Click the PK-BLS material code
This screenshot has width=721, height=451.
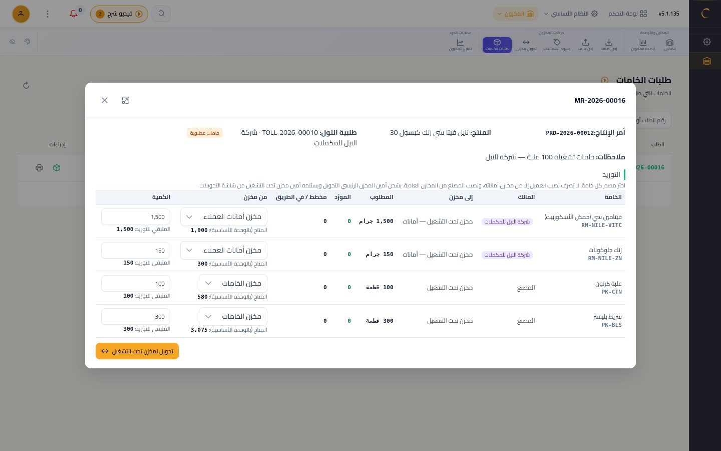pyautogui.click(x=611, y=325)
